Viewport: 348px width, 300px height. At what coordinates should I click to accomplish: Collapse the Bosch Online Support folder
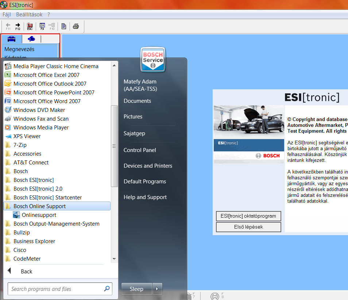pos(57,206)
